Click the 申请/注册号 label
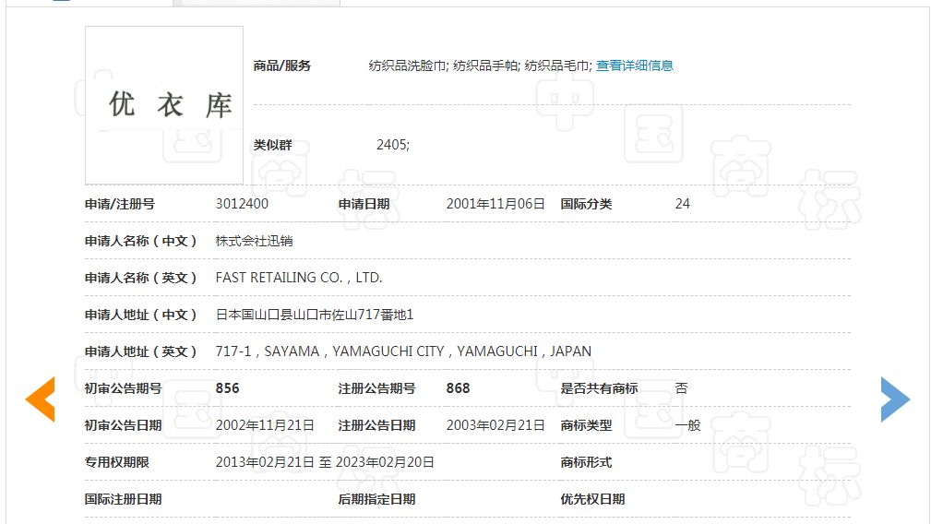Image resolution: width=931 pixels, height=524 pixels. 119,204
